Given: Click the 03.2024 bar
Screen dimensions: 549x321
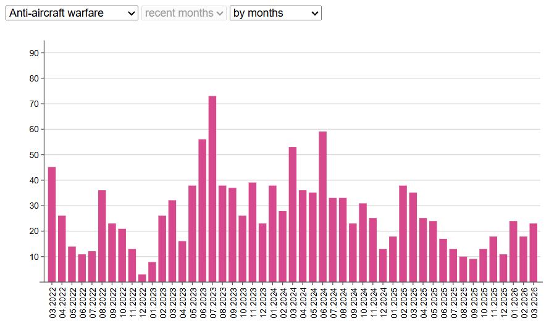Looking at the screenshot, I should click(x=293, y=214).
